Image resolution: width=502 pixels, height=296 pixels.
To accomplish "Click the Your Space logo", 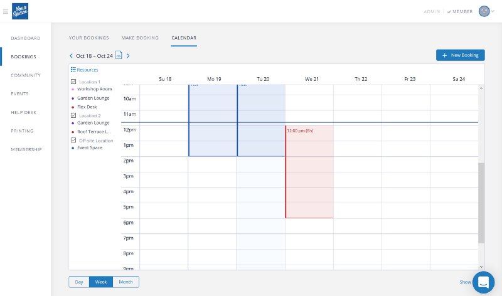I will [x=20, y=11].
